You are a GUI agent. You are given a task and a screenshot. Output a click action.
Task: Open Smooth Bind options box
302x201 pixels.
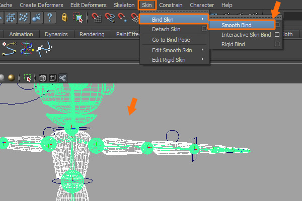pyautogui.click(x=277, y=25)
